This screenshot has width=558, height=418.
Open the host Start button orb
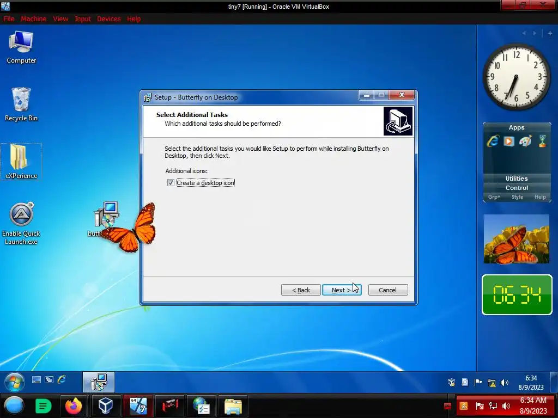[14, 406]
